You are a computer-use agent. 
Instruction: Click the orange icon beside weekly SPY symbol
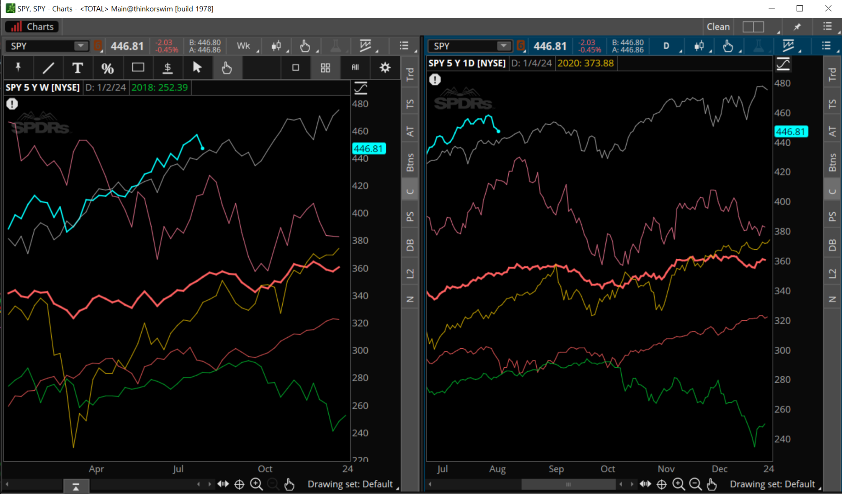[x=98, y=46]
